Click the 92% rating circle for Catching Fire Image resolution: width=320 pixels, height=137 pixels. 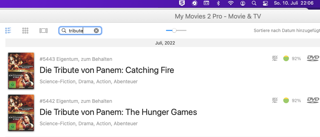(286, 58)
